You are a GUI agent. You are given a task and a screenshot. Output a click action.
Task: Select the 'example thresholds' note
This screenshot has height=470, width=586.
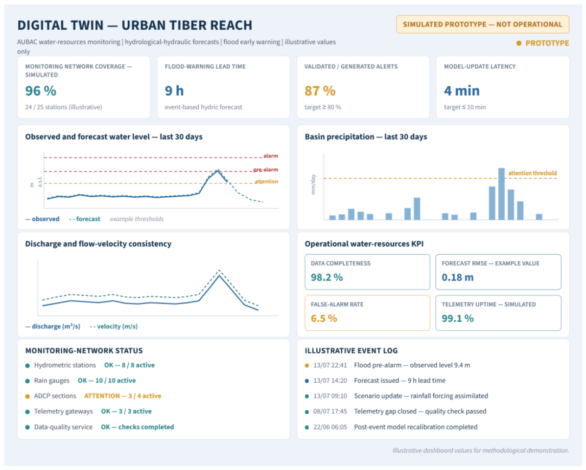(x=137, y=219)
